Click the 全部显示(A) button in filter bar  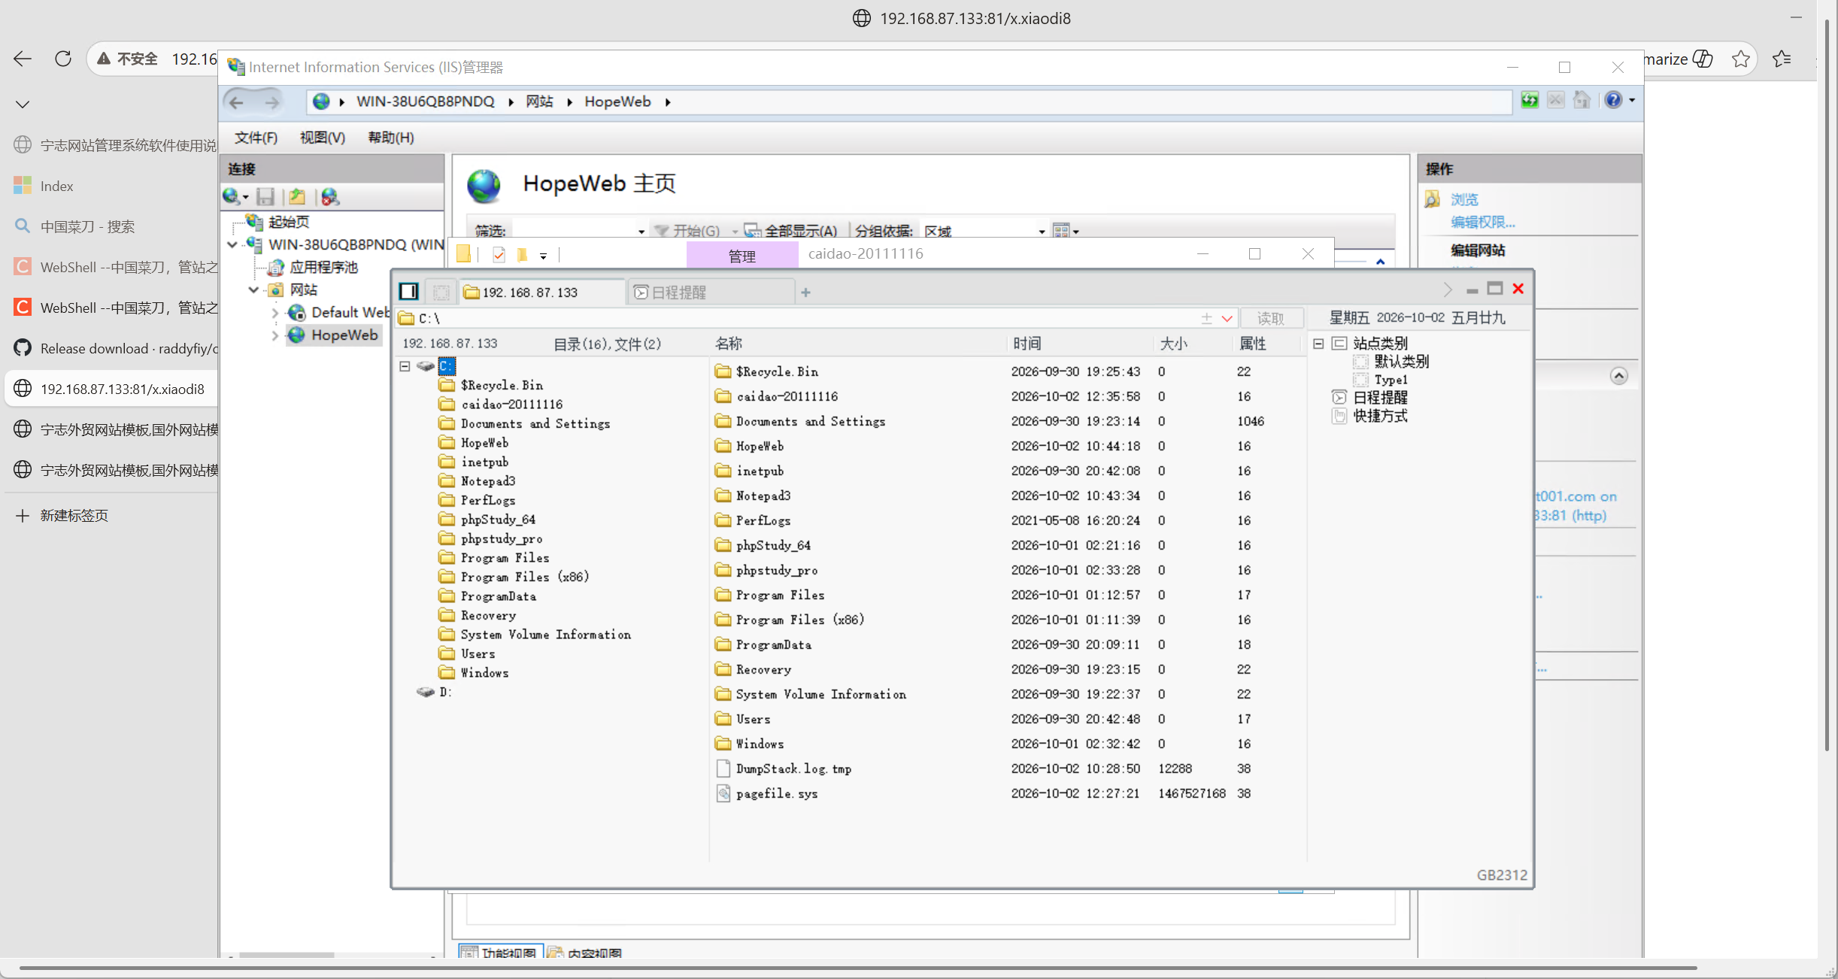790,232
